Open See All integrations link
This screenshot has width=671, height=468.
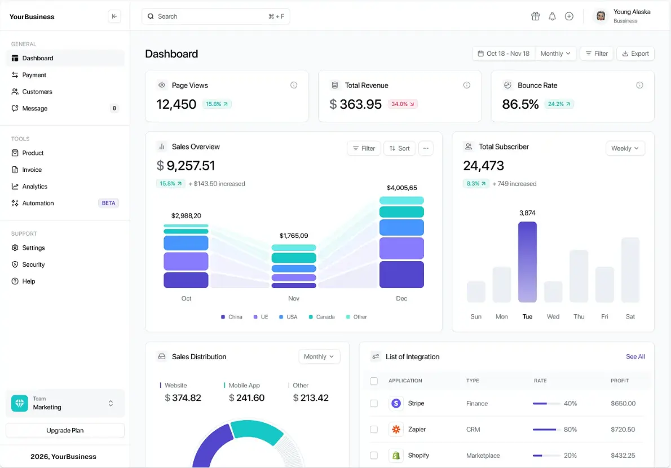tap(635, 356)
